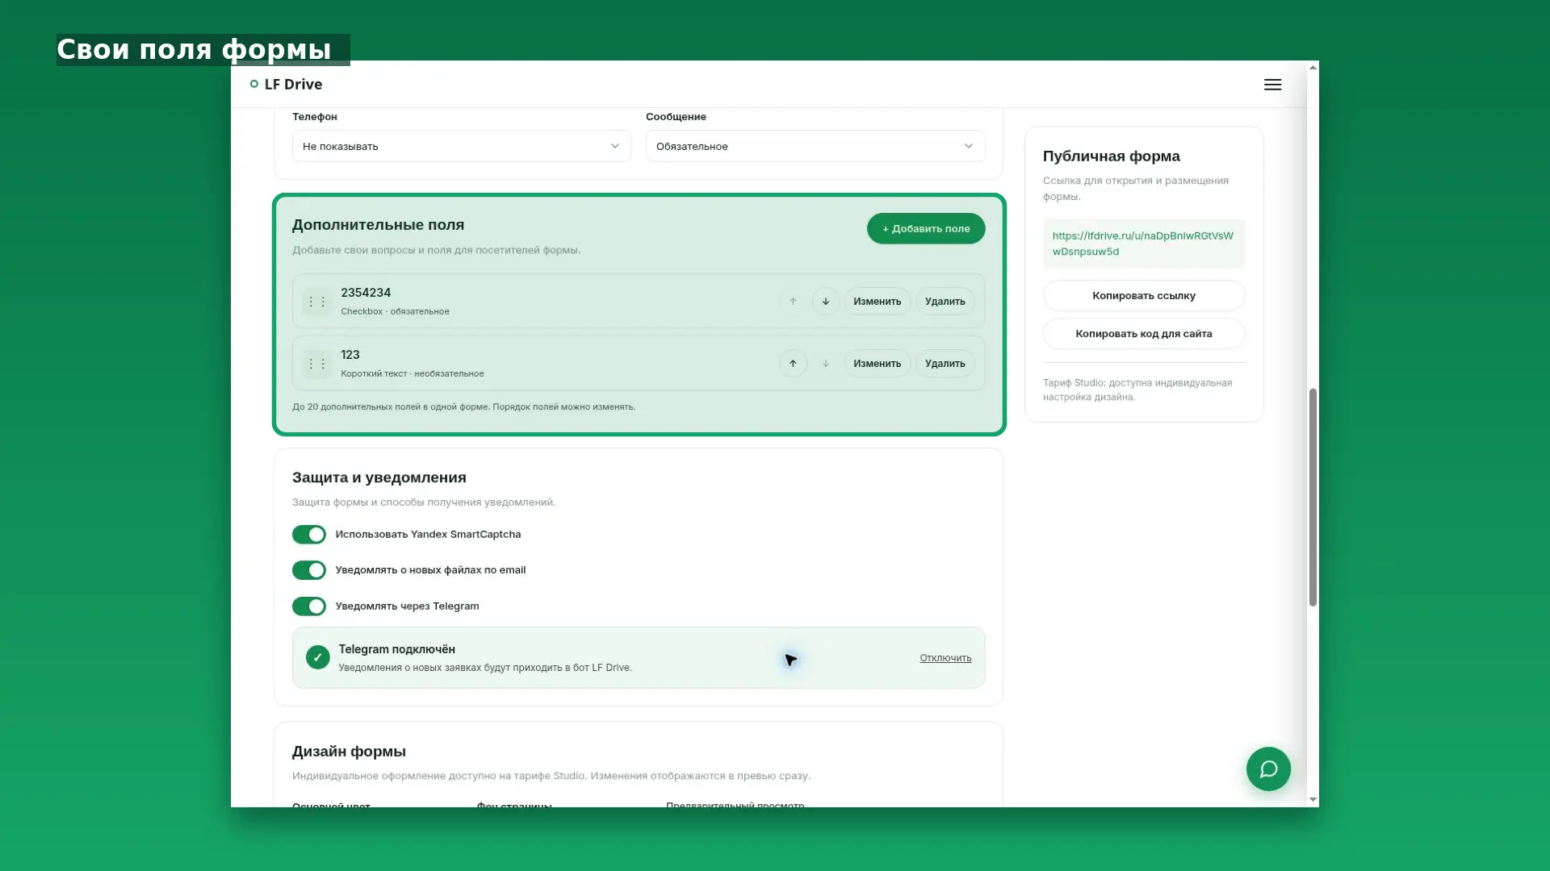Open the Телефон dropdown

462,146
